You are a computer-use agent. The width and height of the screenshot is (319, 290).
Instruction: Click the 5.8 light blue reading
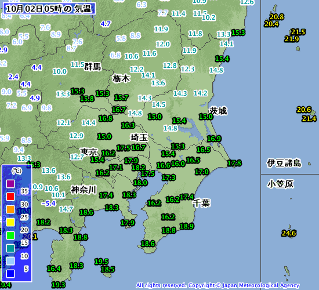(x=121, y=38)
